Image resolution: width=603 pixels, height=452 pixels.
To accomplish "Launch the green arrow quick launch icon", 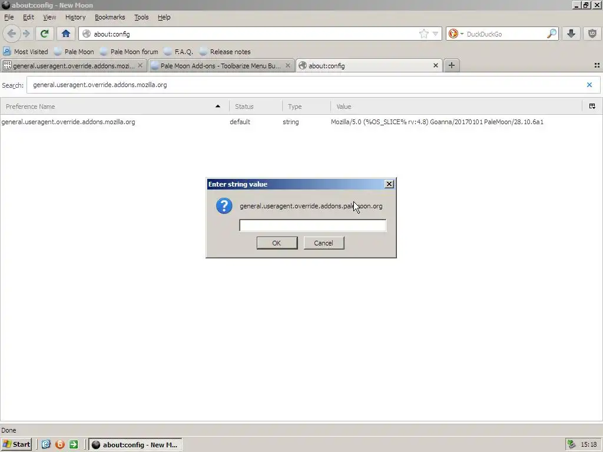I will 74,445.
